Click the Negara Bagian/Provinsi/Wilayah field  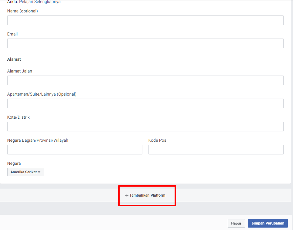[x=75, y=150]
